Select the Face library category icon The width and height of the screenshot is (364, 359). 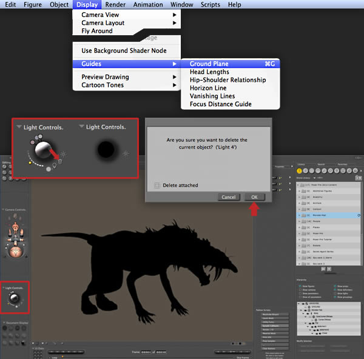[312, 171]
